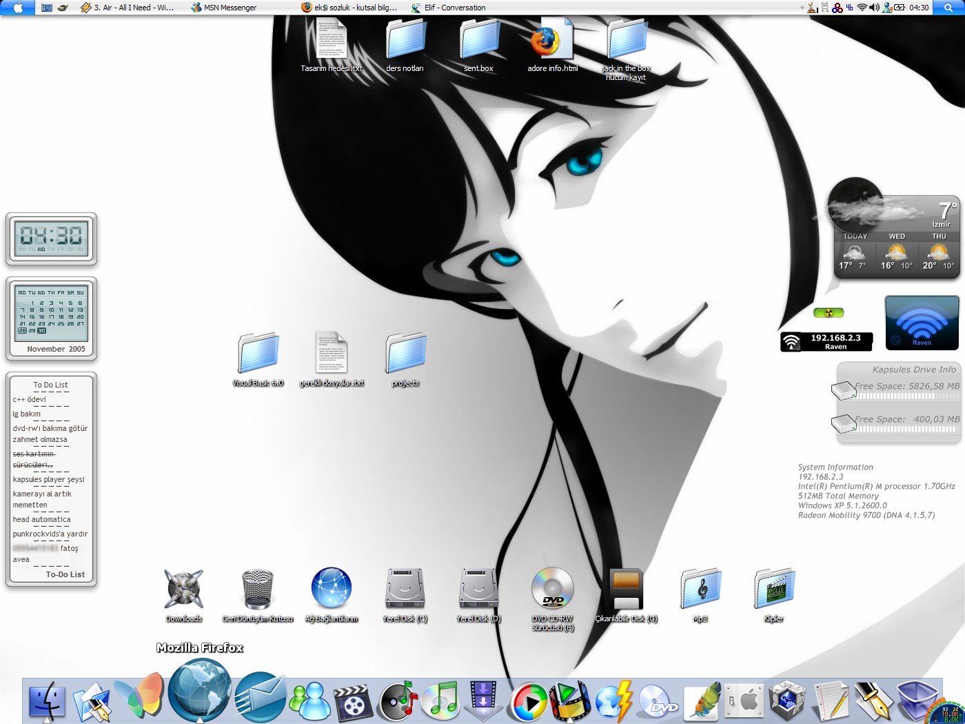Click the 5826,58 MB free space bar

point(907,396)
